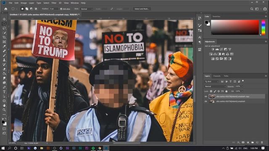Choose Subtract from selection mode icon
Screen dimensions: 269x151
[x=32, y=9]
